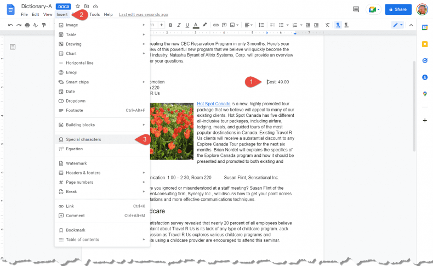This screenshot has width=433, height=266.
Task: Open the text color picker
Action: (196, 25)
